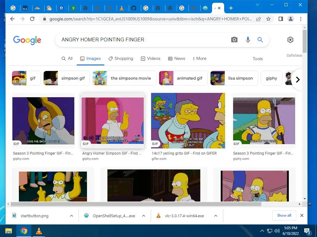Go back to previous page

(x=12, y=19)
